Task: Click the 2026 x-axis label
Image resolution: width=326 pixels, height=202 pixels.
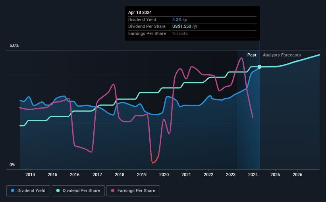Action: [x=297, y=175]
